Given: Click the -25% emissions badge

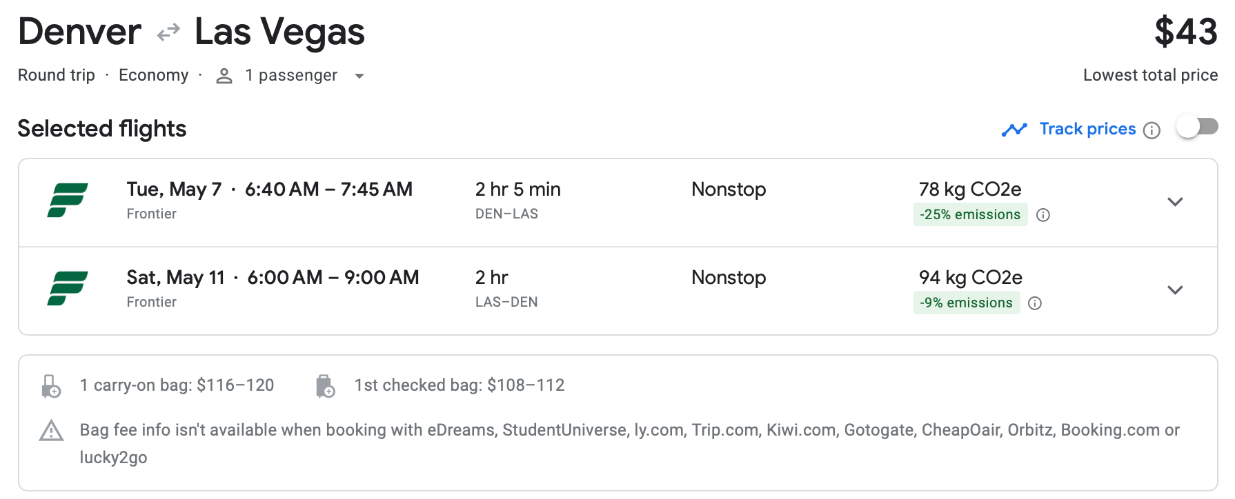Looking at the screenshot, I should tap(969, 214).
